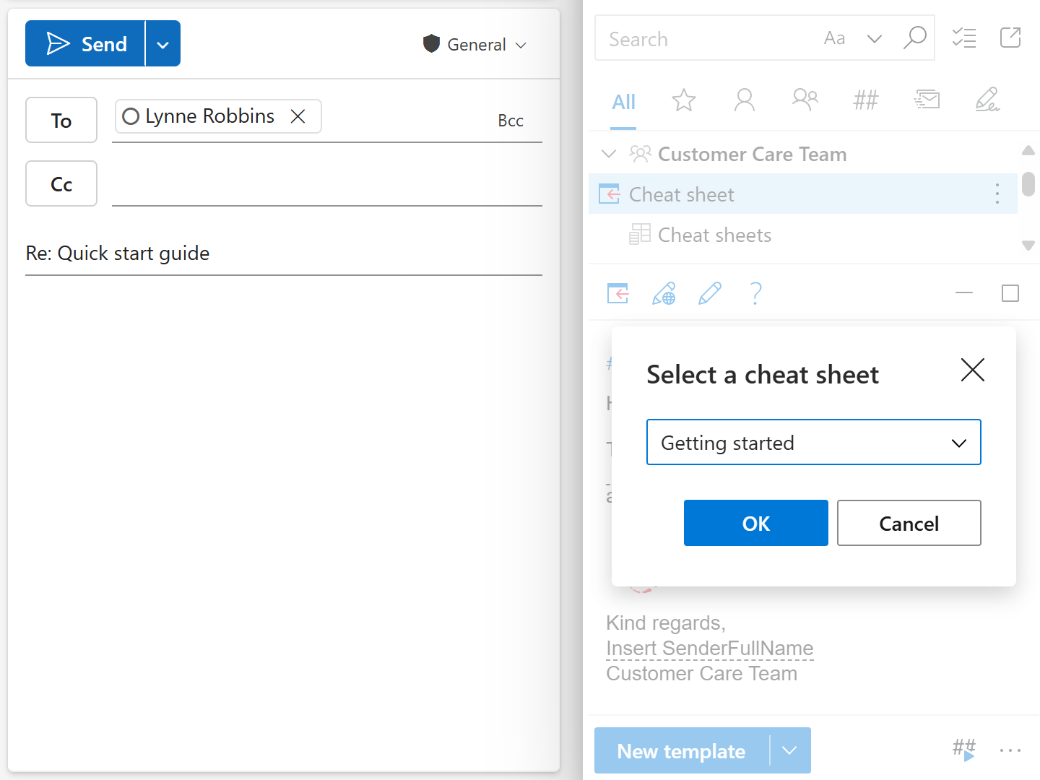
Task: Open template editor with pencil icon
Action: click(710, 293)
